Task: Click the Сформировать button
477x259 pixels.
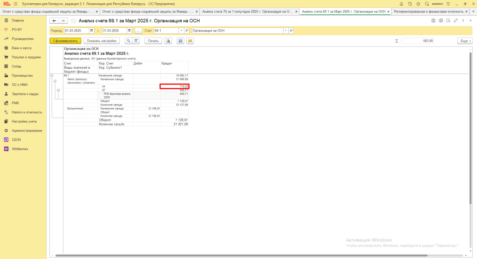Action: (65, 41)
